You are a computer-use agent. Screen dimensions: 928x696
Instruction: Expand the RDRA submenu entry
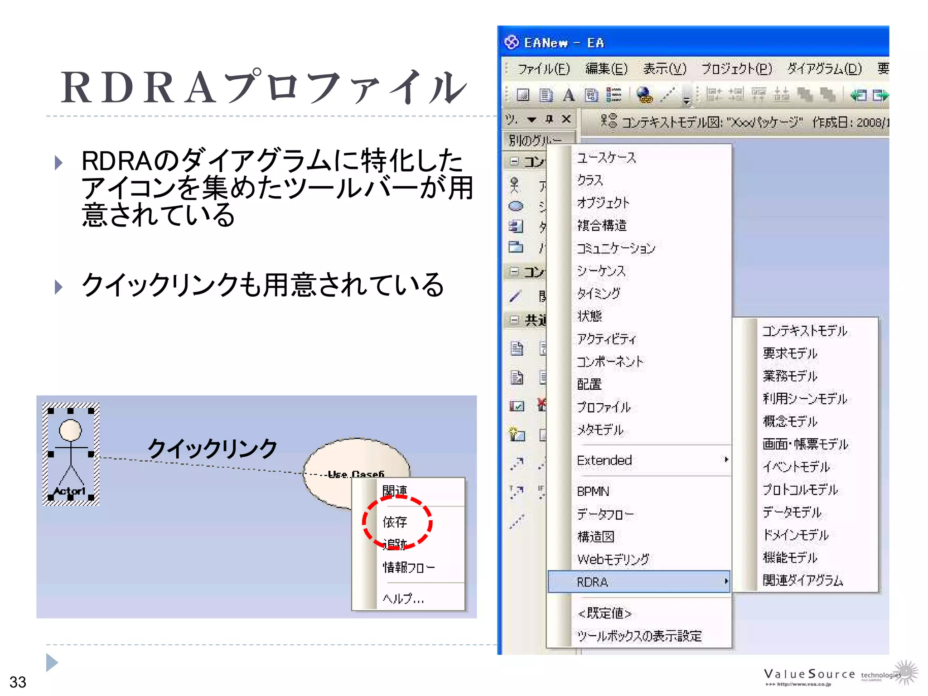(x=639, y=582)
